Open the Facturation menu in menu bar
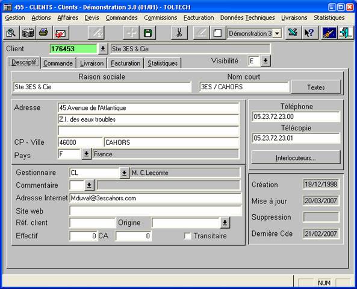The width and height of the screenshot is (357, 289). point(199,17)
